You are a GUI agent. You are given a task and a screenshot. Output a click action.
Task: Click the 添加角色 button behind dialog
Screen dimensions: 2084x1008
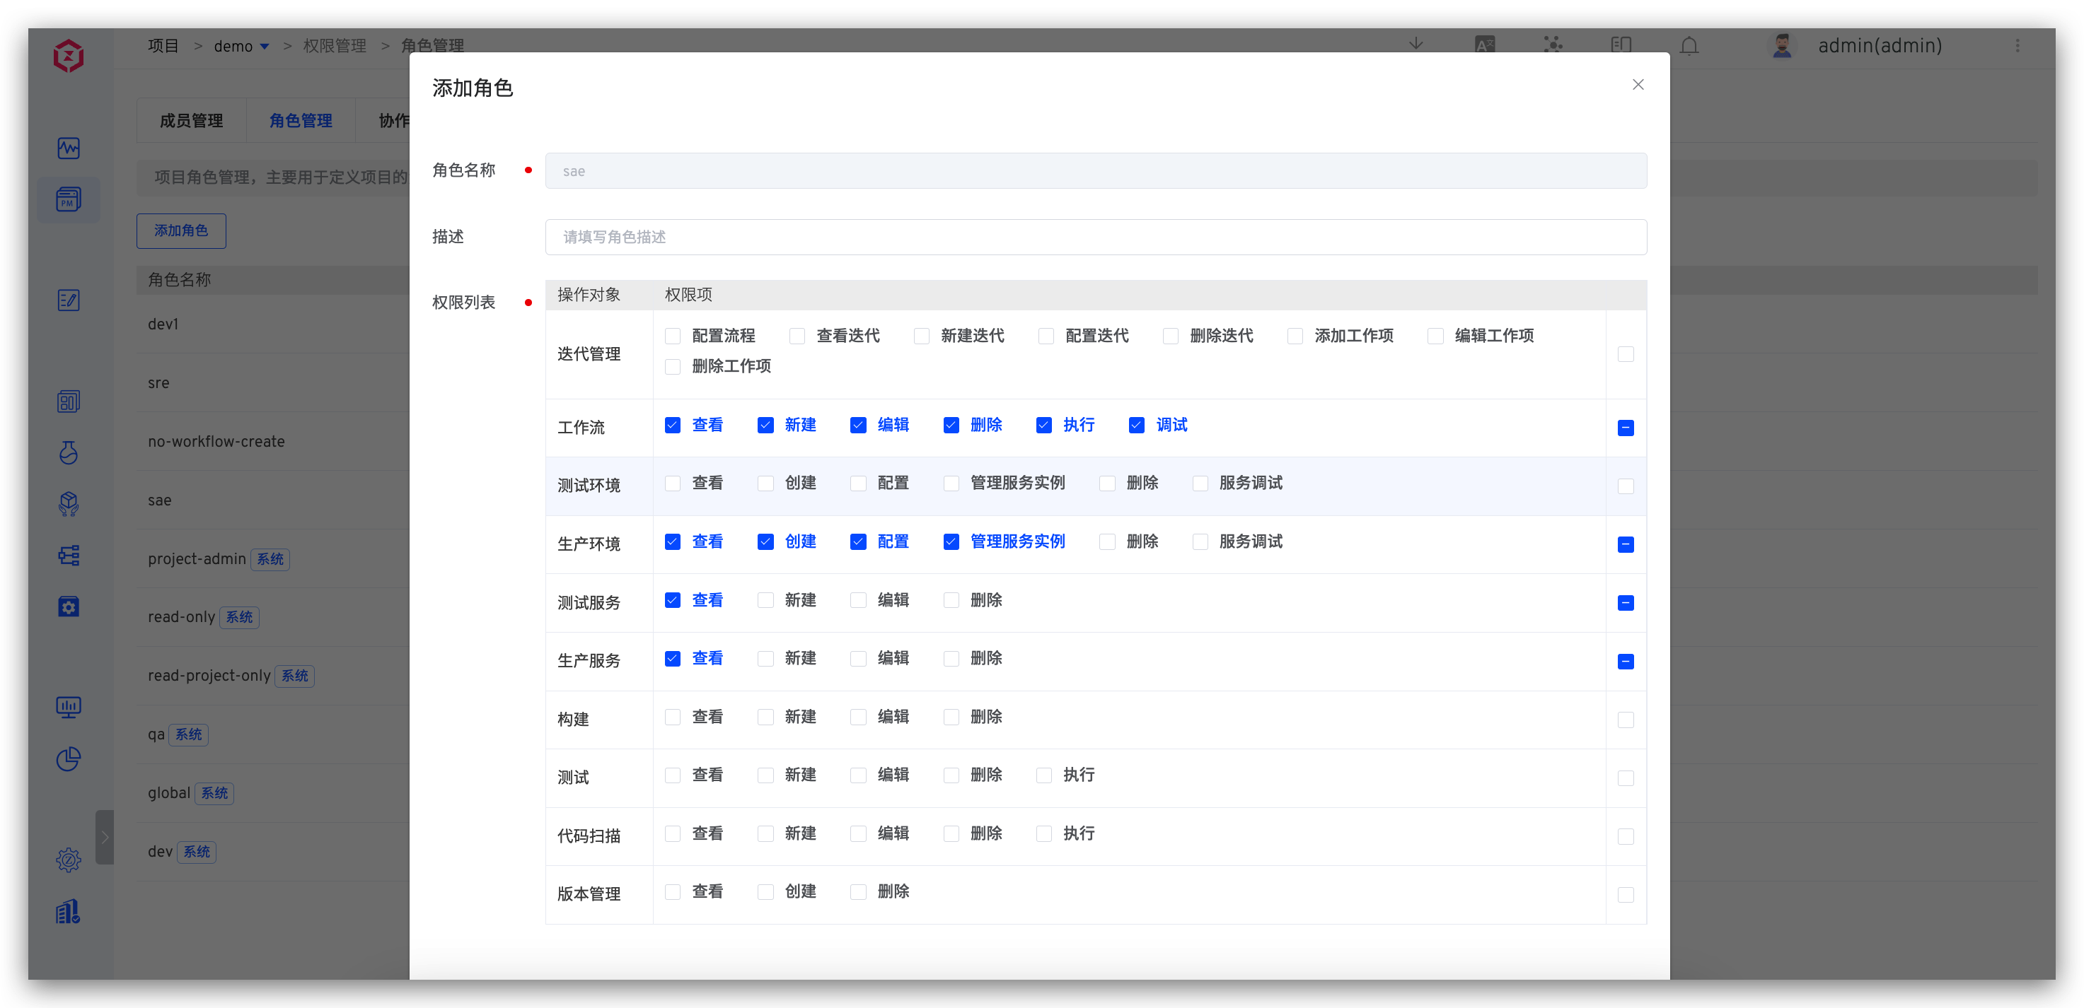pyautogui.click(x=181, y=230)
